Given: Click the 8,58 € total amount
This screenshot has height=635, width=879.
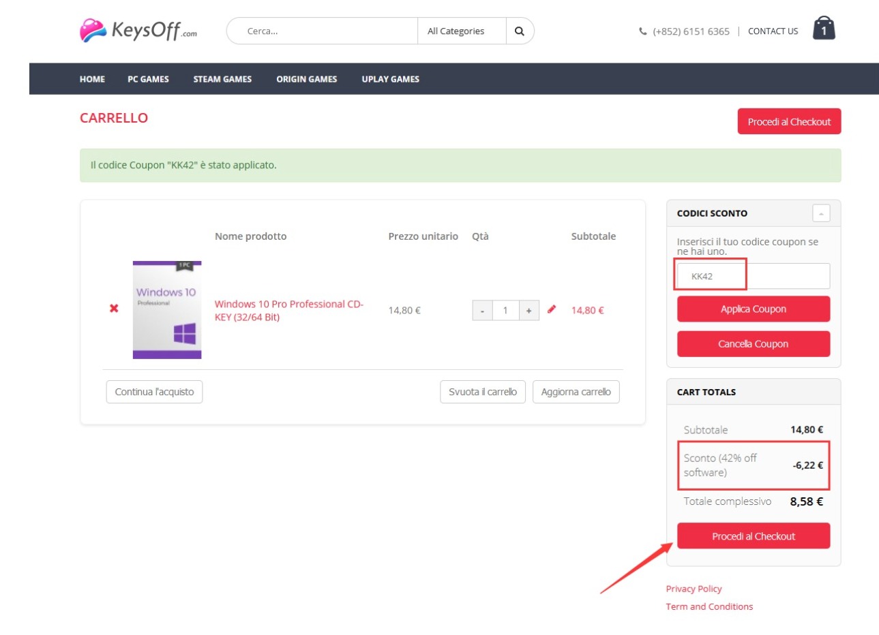Looking at the screenshot, I should pyautogui.click(x=807, y=501).
